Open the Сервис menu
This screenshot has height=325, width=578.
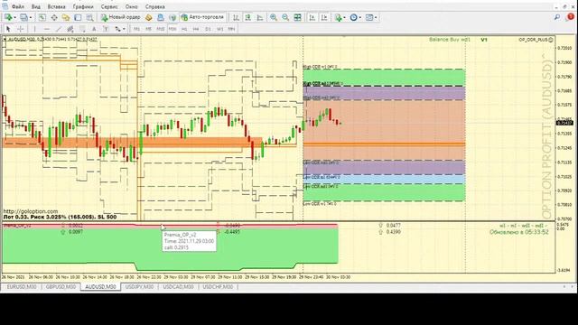109,6
